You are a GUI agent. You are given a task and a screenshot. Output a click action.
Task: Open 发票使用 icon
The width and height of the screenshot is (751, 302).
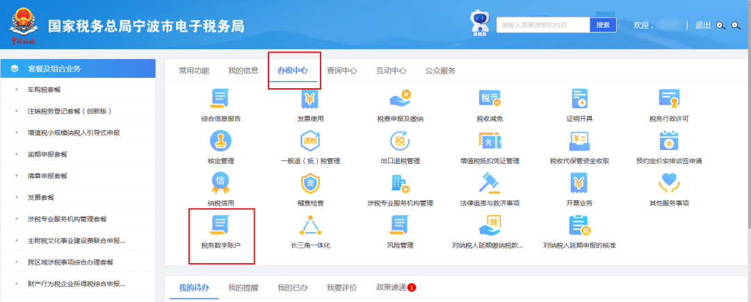point(310,99)
